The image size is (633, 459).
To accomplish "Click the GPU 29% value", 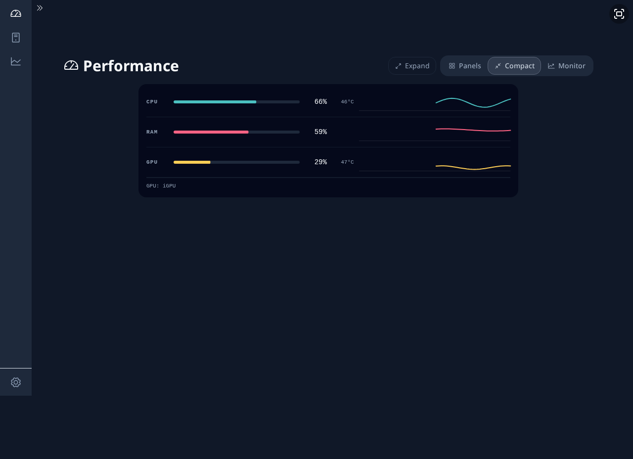I will click(320, 162).
